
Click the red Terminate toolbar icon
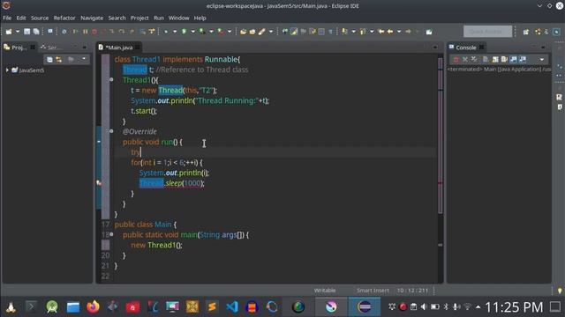(94, 32)
